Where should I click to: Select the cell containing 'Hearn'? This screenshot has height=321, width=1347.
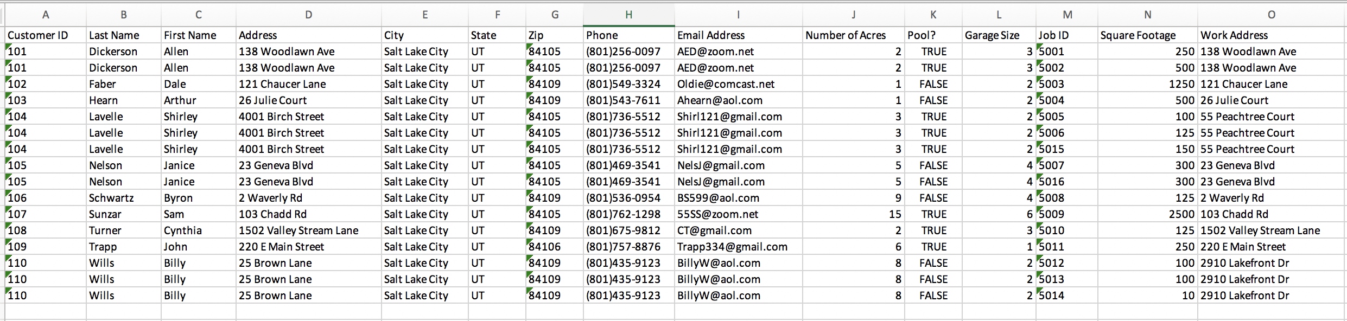(x=124, y=100)
